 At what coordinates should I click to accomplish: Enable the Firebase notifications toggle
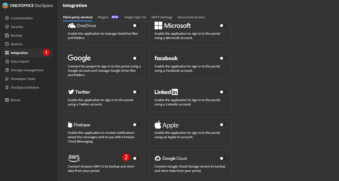[x=136, y=125]
